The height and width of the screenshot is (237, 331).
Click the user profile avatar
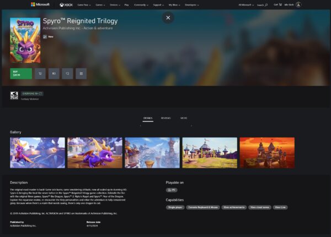point(298,4)
